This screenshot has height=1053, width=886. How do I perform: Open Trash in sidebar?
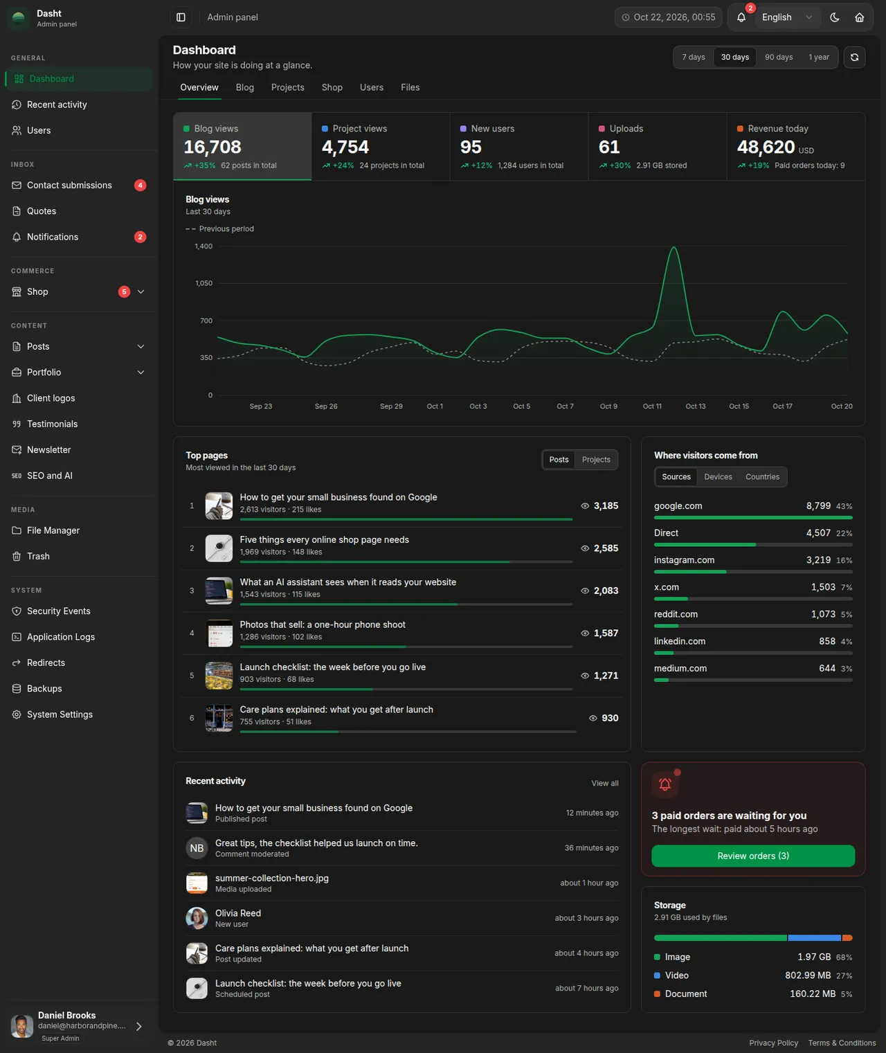tap(79, 557)
